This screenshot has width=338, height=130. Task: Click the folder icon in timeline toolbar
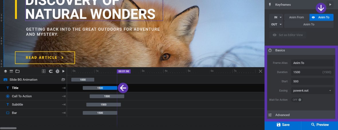pos(17,71)
